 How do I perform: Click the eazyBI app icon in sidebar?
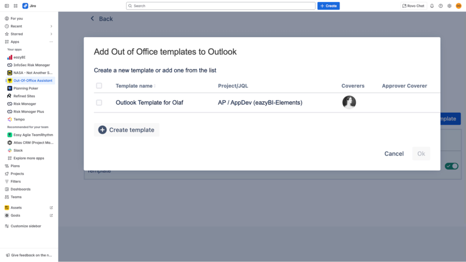point(10,57)
